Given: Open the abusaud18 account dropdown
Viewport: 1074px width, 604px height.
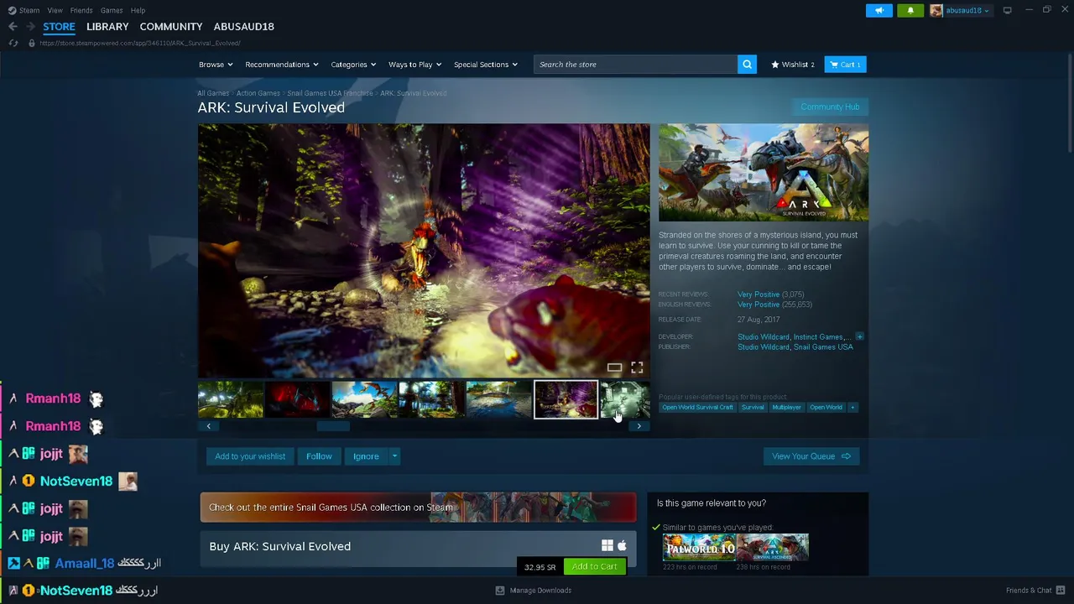Looking at the screenshot, I should pos(967,10).
